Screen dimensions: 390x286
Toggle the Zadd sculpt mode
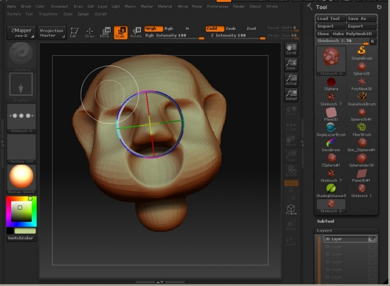[214, 29]
